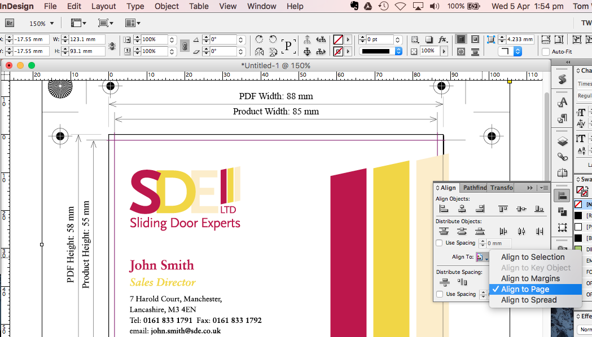This screenshot has height=337, width=592.
Task: Click the select container icon
Action: pos(308,39)
